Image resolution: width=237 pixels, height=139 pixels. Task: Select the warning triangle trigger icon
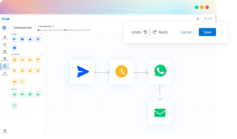point(30,39)
